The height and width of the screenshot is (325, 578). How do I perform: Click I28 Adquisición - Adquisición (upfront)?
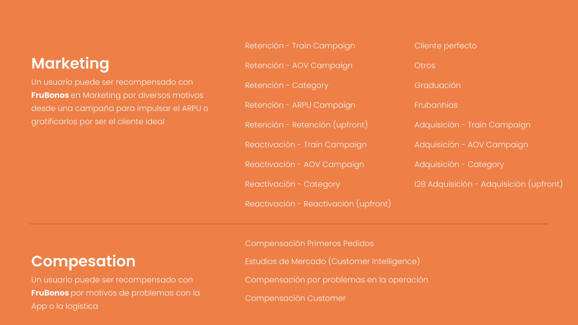pyautogui.click(x=488, y=184)
